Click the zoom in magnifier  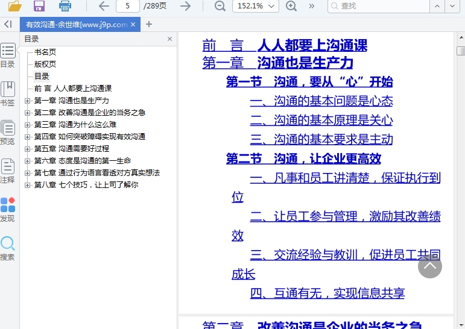[x=291, y=6]
